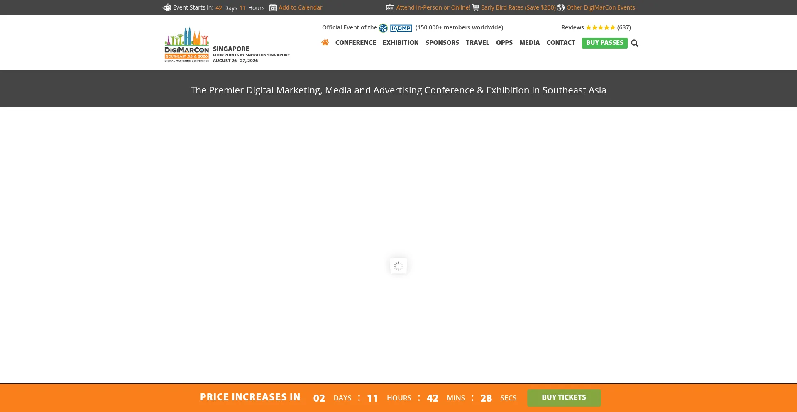Click the home icon in navigation
This screenshot has height=412, width=797.
point(325,42)
